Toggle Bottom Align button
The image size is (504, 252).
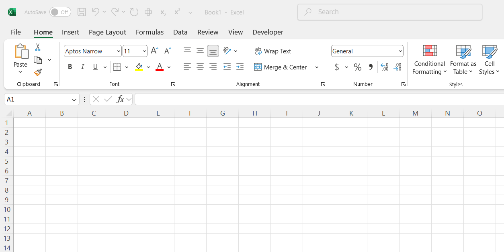point(213,51)
